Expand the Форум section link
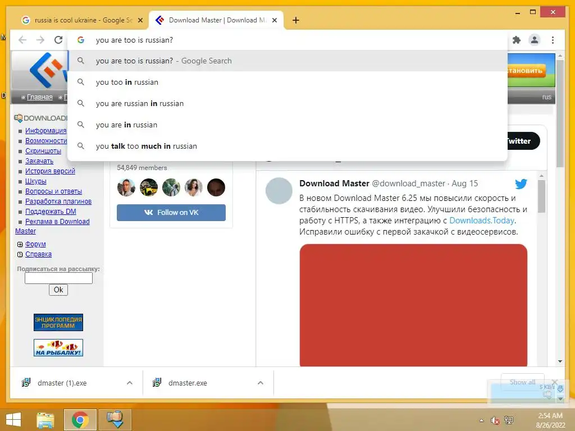Screen dimensions: 575x431 [35, 244]
